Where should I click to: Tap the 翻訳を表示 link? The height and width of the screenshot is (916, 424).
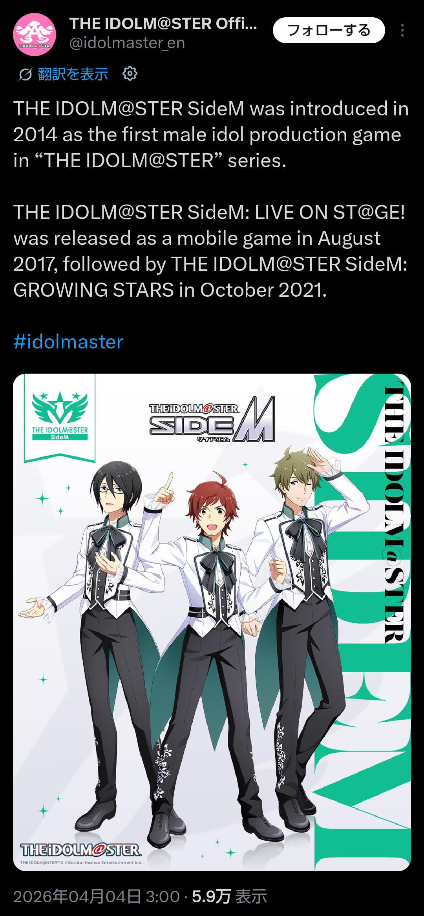coord(73,74)
